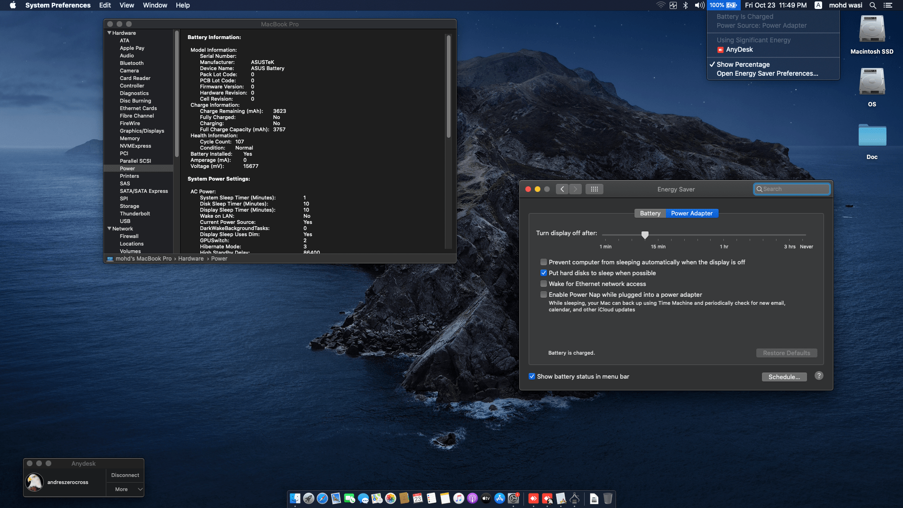Open Trash from the Dock
The width and height of the screenshot is (903, 508).
click(608, 499)
